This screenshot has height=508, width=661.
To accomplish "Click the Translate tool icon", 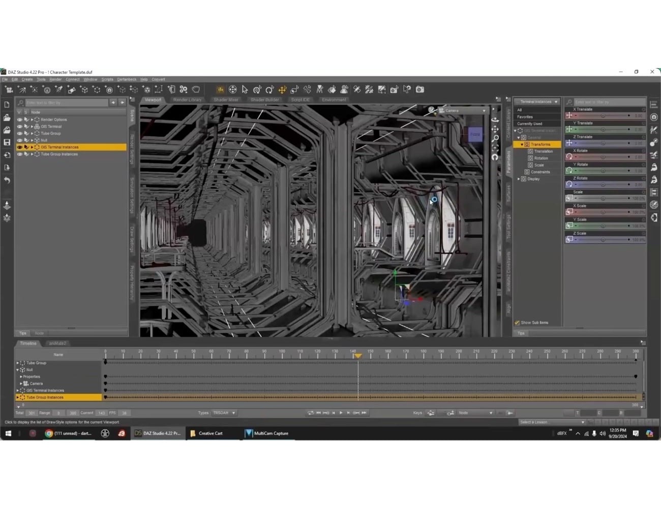I will [x=282, y=89].
